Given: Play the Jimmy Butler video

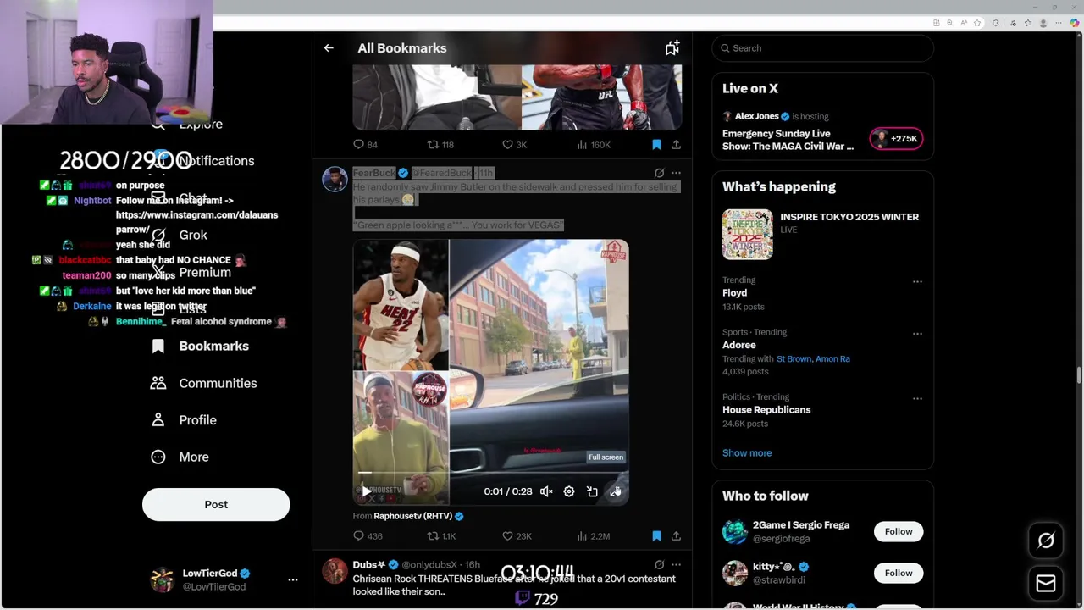Looking at the screenshot, I should point(366,491).
